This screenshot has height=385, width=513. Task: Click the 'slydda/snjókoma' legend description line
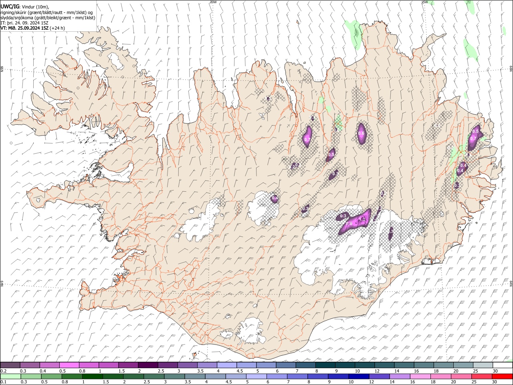coord(48,18)
